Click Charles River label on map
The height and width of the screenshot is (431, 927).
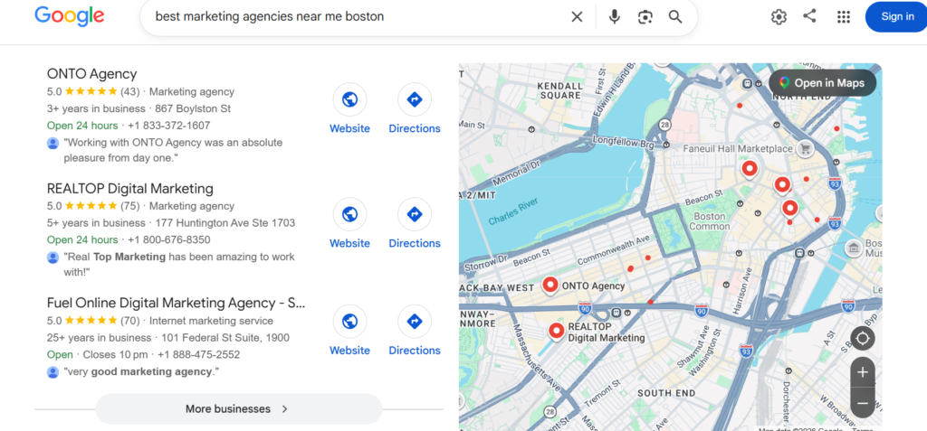pos(514,212)
